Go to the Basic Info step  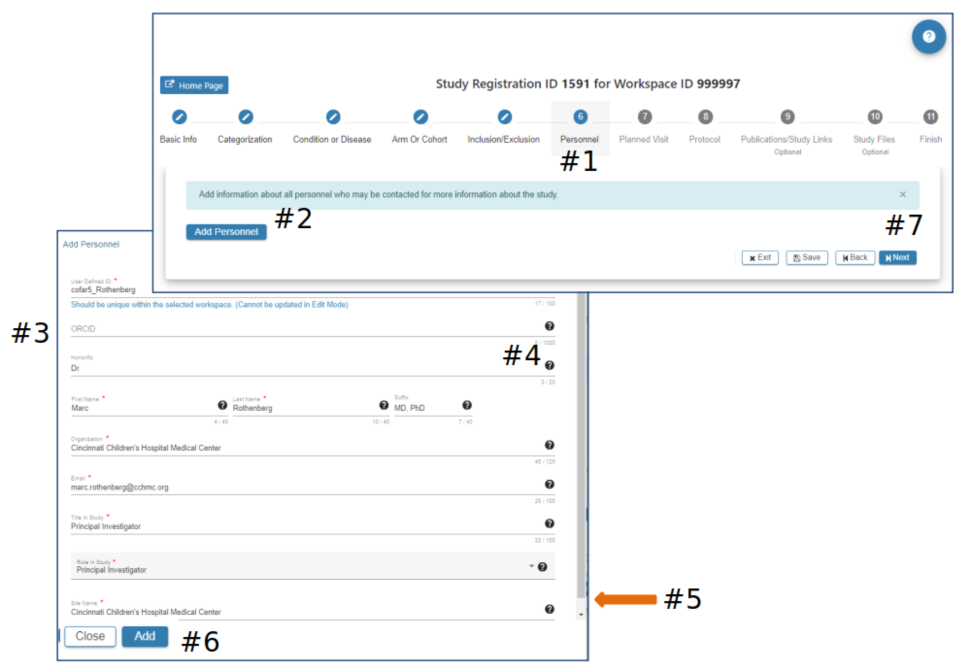pos(179,117)
